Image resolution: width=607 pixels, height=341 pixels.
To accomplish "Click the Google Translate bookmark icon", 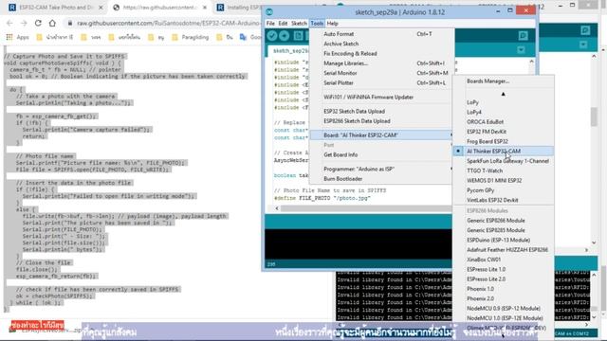I will [x=243, y=37].
